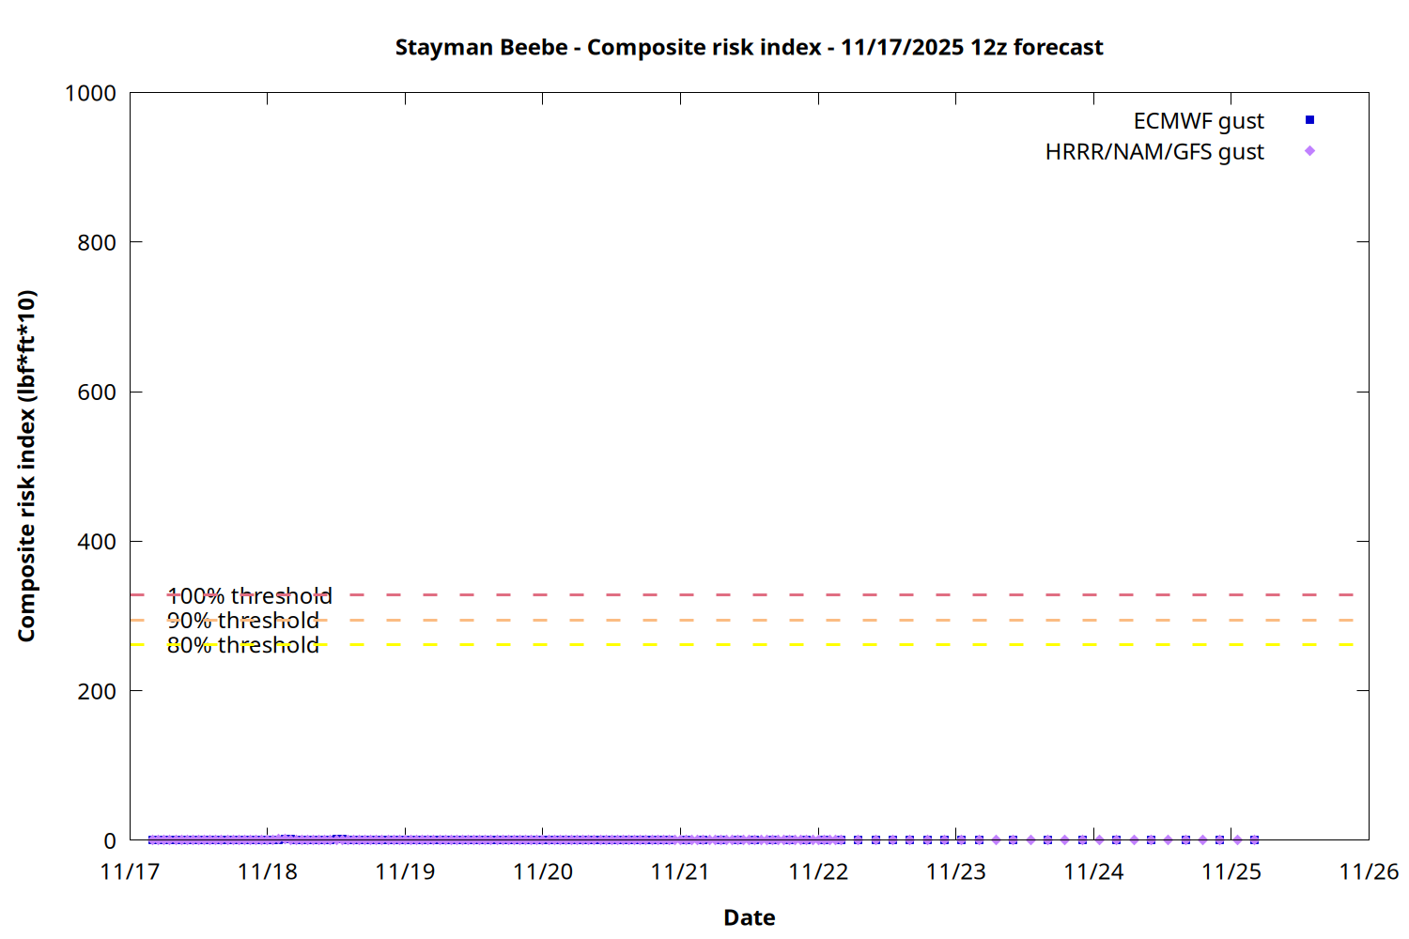Viewport: 1409px width, 939px height.
Task: Select the HRRR/NAM/GFS gust legend label
Action: point(1154,152)
